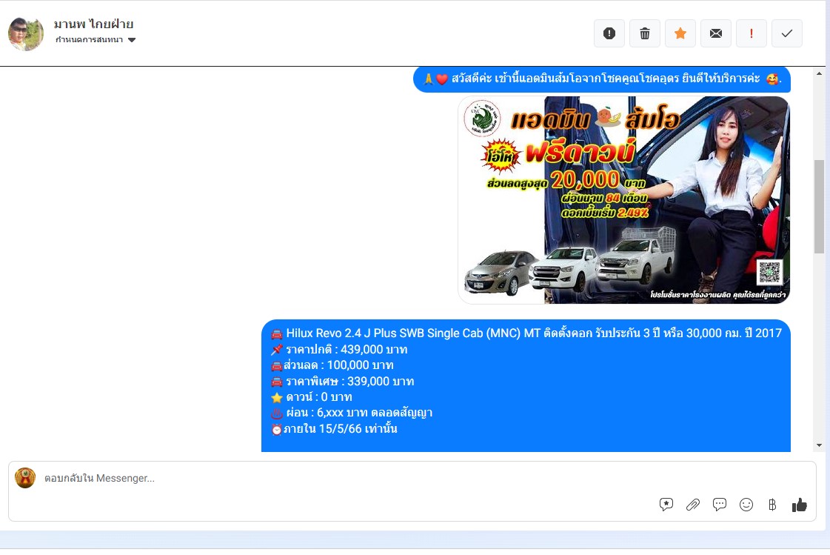Open quick replies chat bubble icon

click(720, 505)
